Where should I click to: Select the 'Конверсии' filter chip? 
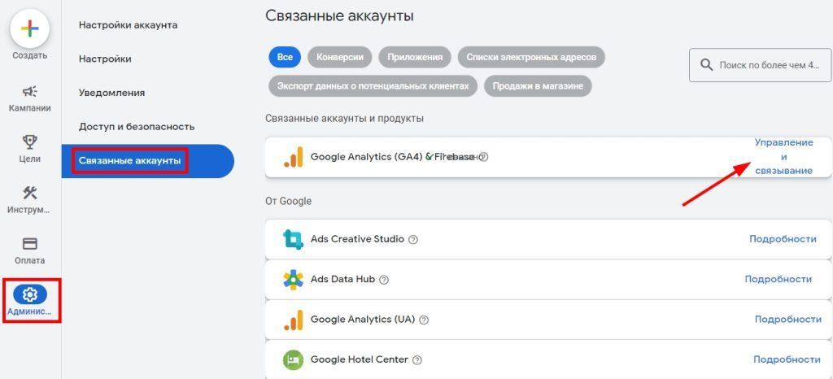click(x=340, y=57)
